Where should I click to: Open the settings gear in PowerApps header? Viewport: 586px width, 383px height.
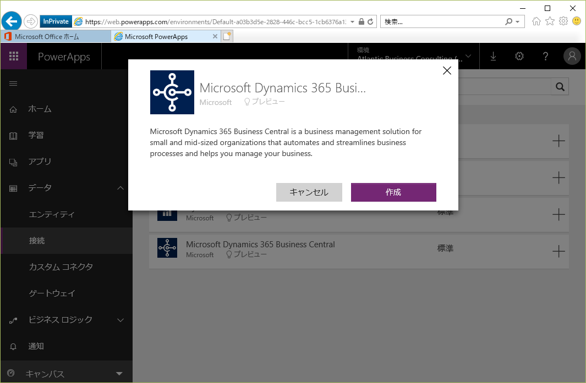(x=519, y=57)
